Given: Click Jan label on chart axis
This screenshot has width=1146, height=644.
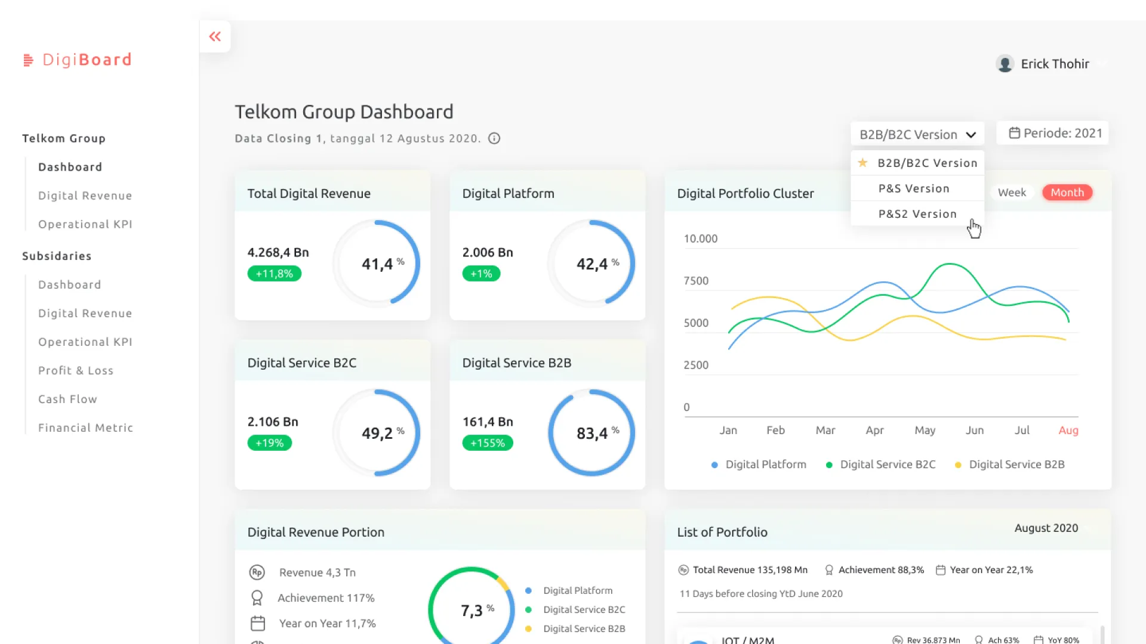Looking at the screenshot, I should (728, 430).
